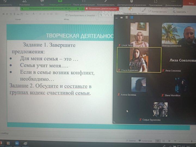The image size is (196, 147).
Task: Justify text in paragraph group
Action: click(51, 14)
